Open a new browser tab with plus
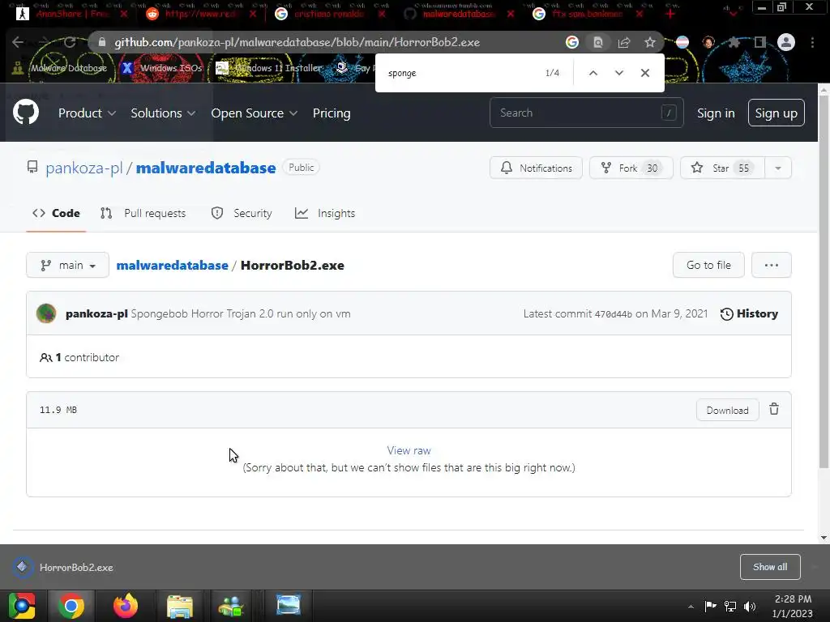 tap(670, 14)
